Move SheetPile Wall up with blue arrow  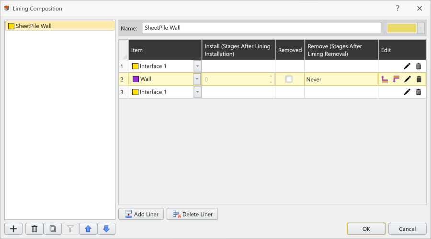point(88,229)
